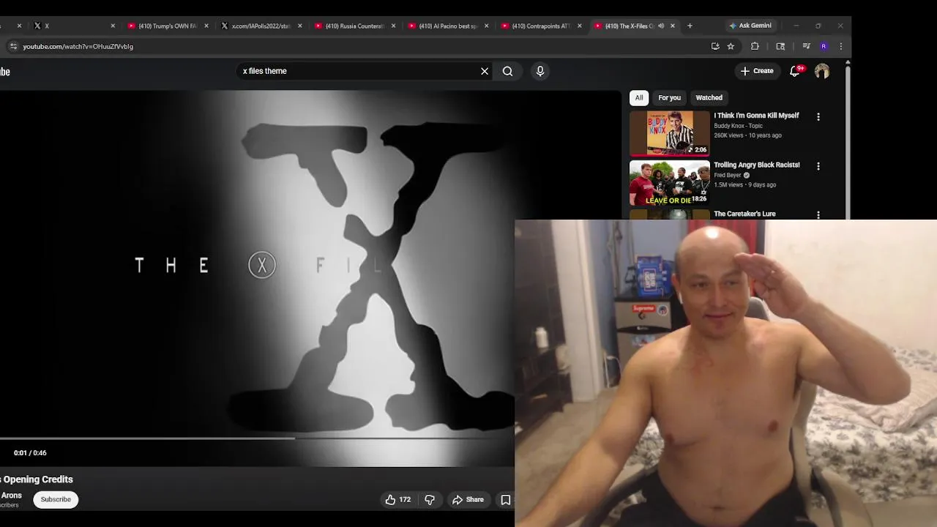
Task: Bookmark this page with the star icon
Action: coord(731,46)
